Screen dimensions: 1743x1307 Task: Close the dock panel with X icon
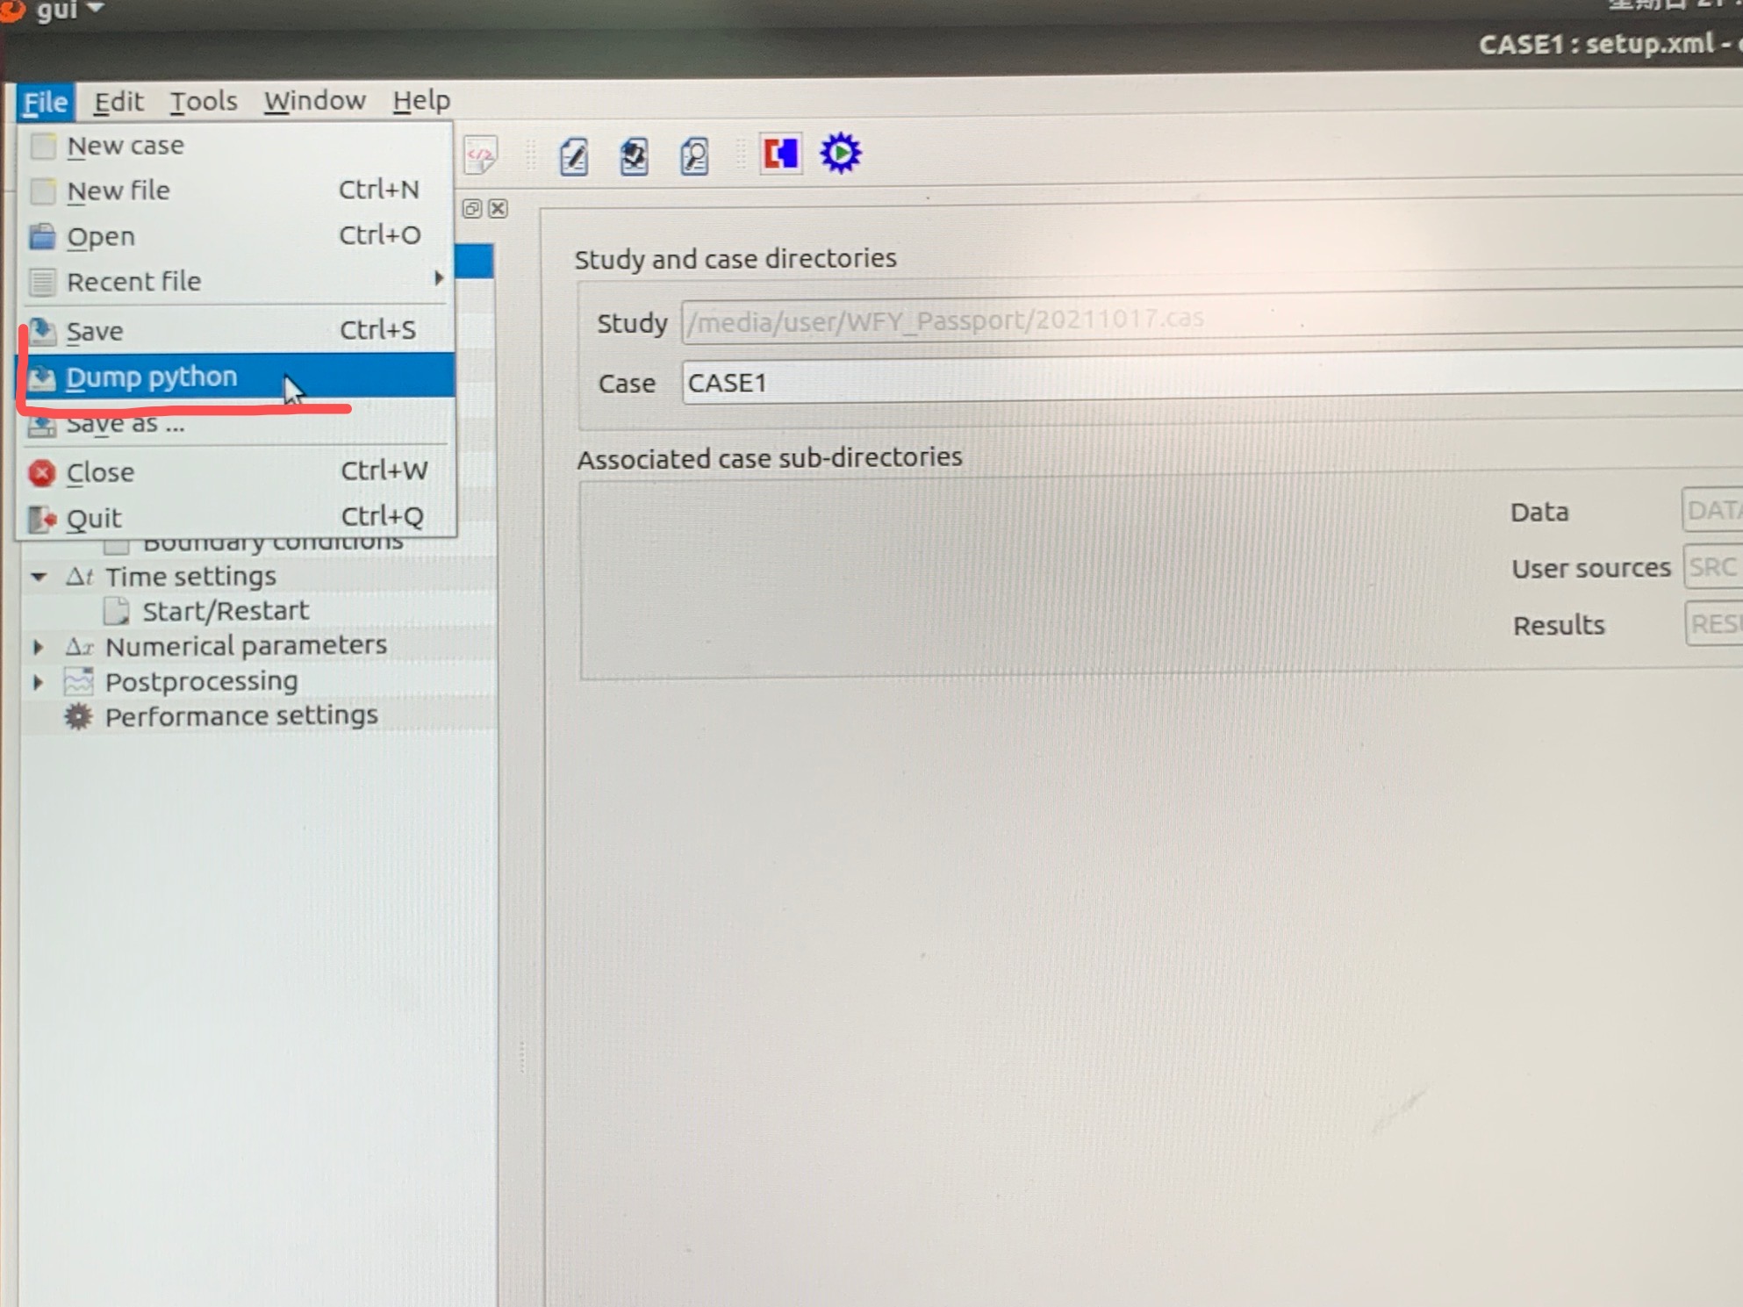point(498,209)
